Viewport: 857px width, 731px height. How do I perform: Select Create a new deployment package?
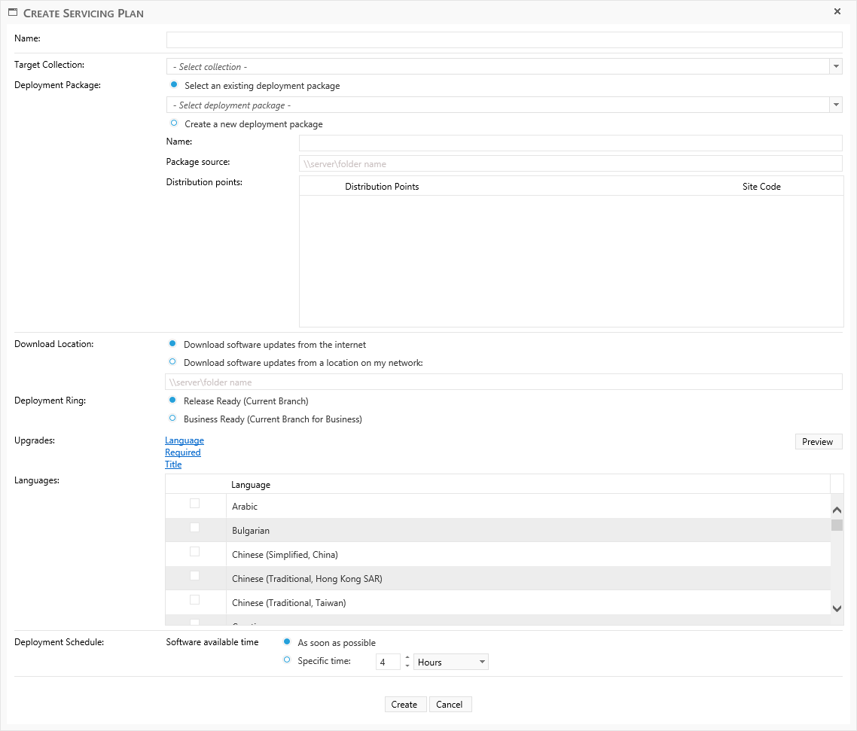coord(174,123)
